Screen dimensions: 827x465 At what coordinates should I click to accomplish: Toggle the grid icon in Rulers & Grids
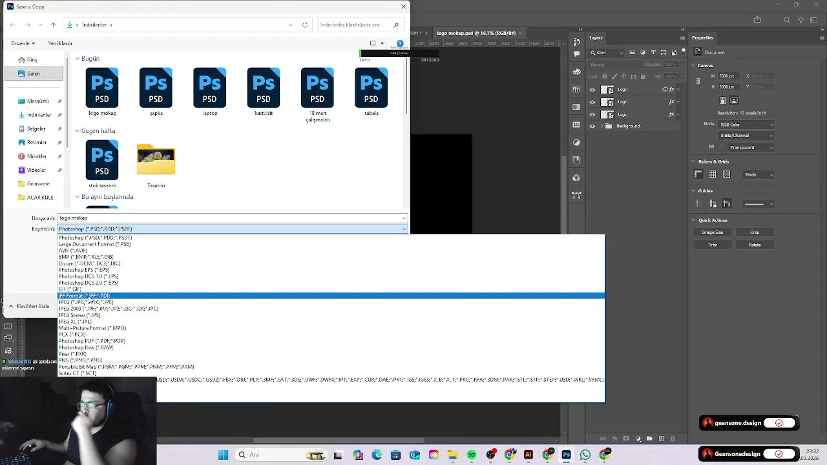[x=712, y=174]
